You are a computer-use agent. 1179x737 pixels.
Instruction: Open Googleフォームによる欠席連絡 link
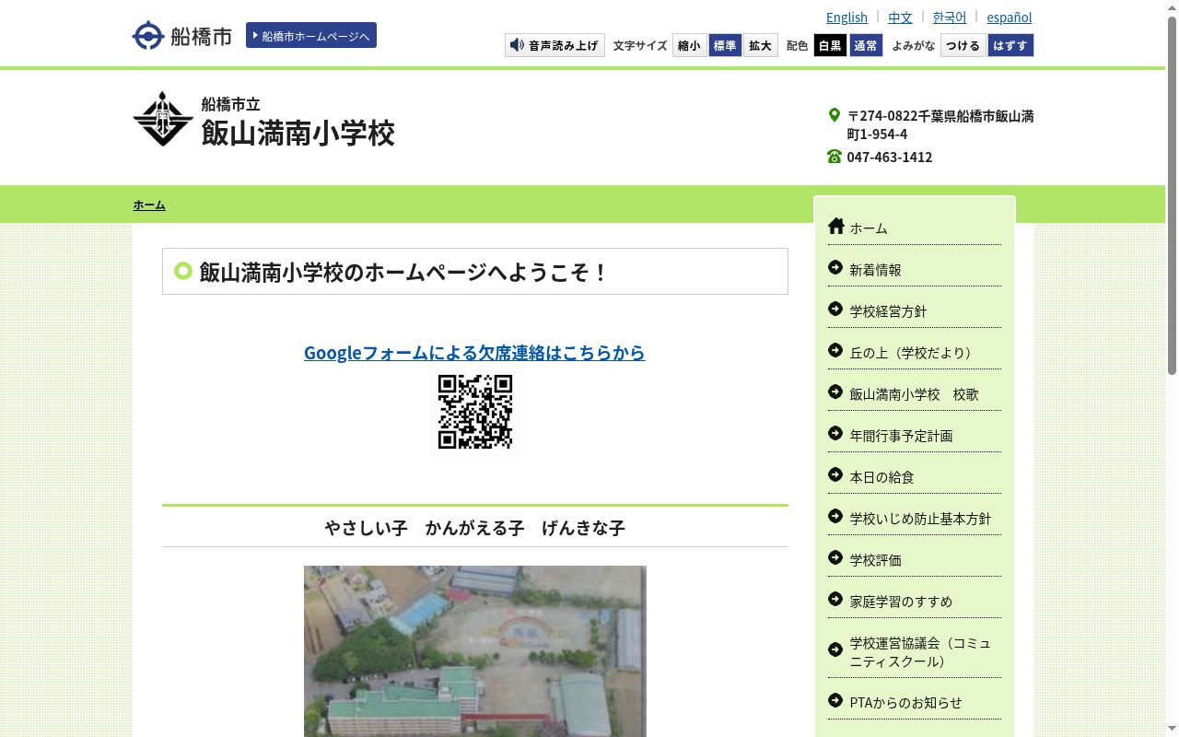(474, 352)
